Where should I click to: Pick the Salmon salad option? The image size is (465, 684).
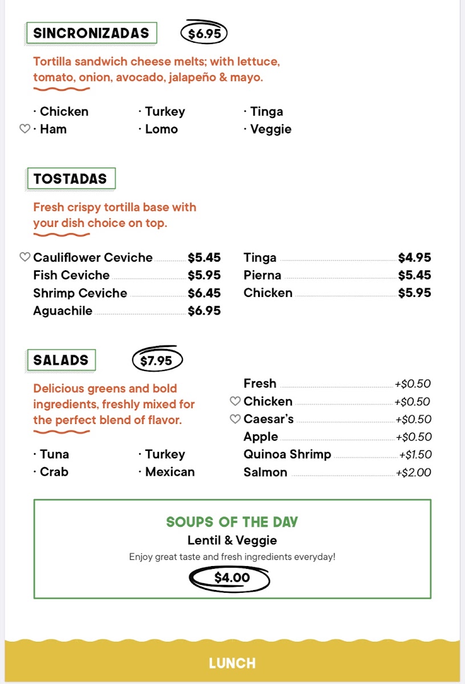click(337, 472)
